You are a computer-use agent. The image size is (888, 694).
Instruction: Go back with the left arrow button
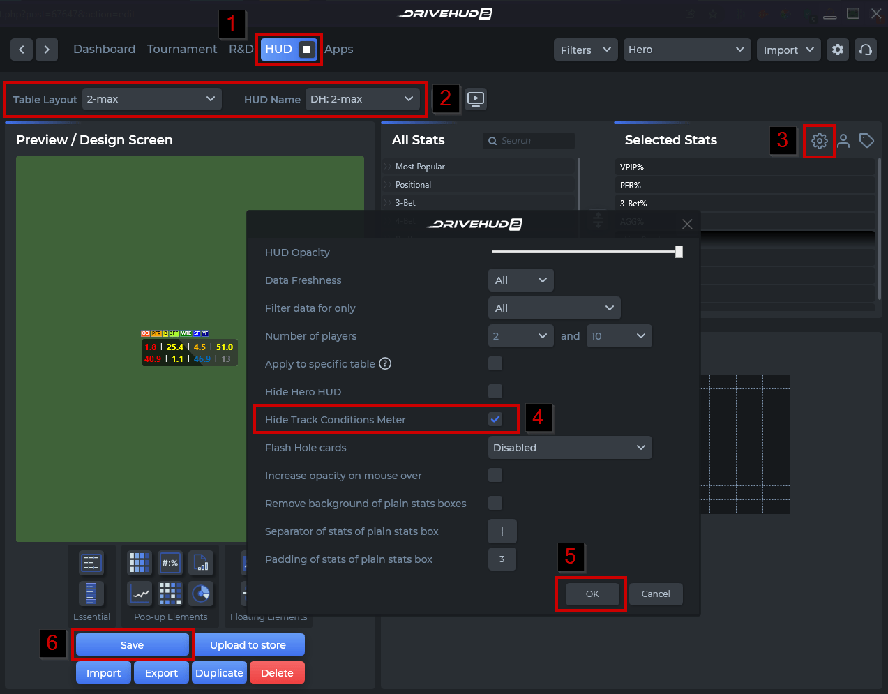click(22, 50)
